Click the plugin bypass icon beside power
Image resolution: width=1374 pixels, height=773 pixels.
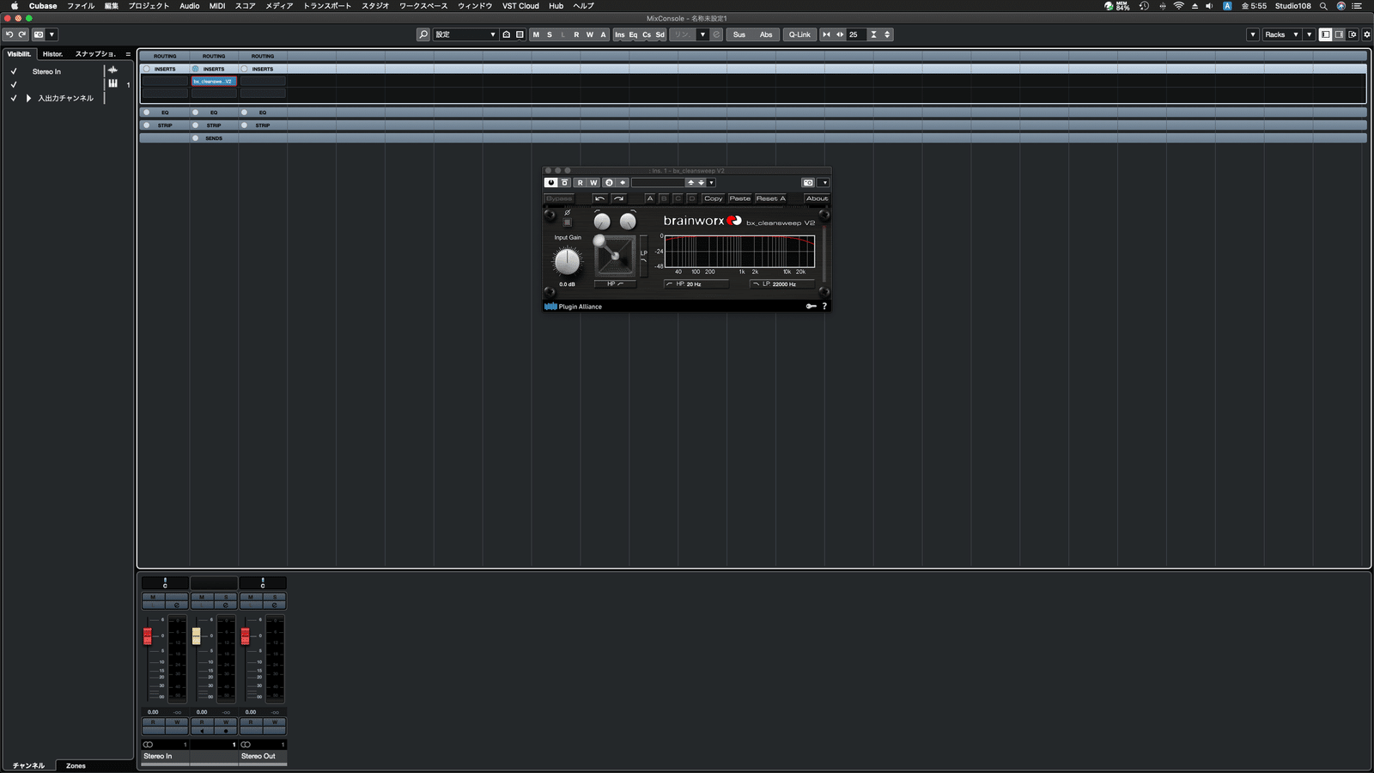point(565,182)
